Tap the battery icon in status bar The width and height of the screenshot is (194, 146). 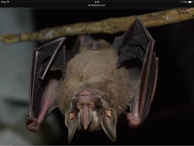191,2
